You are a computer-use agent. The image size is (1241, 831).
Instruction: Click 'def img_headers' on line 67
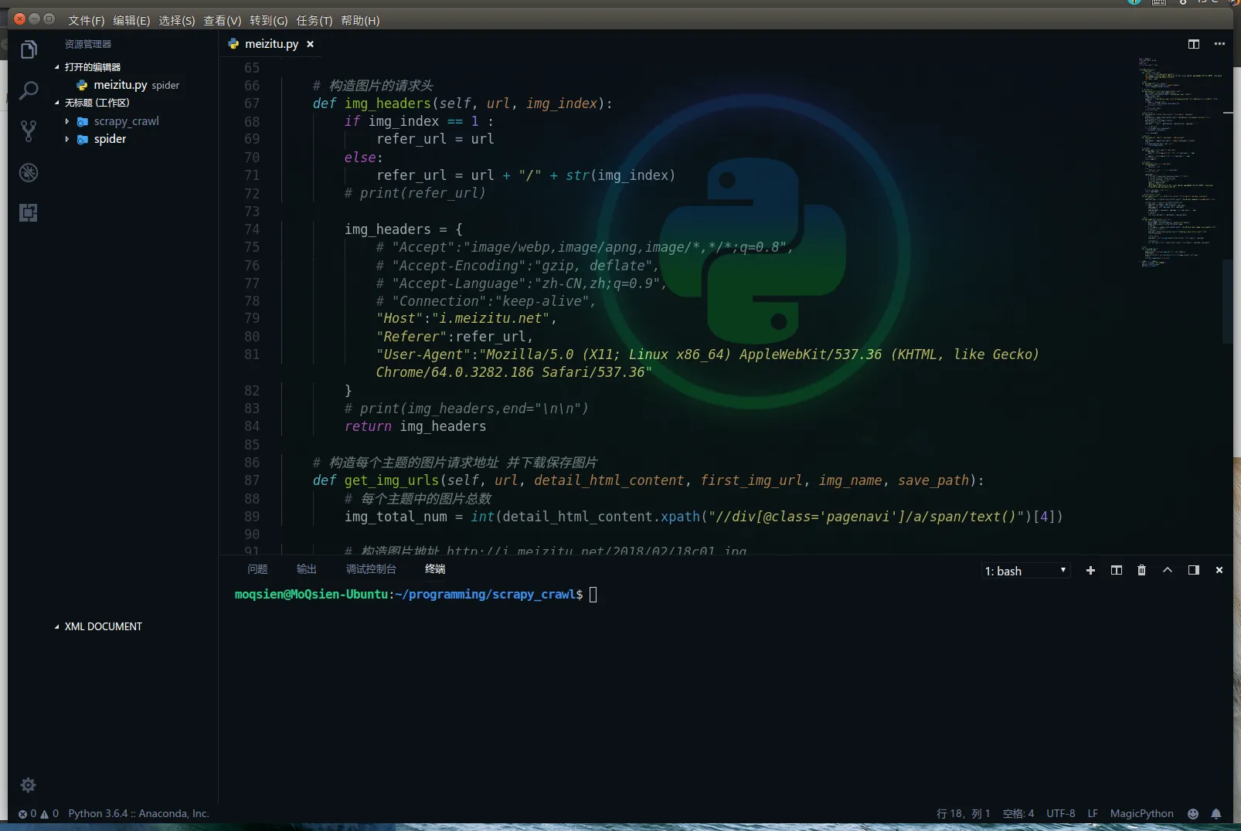(372, 103)
